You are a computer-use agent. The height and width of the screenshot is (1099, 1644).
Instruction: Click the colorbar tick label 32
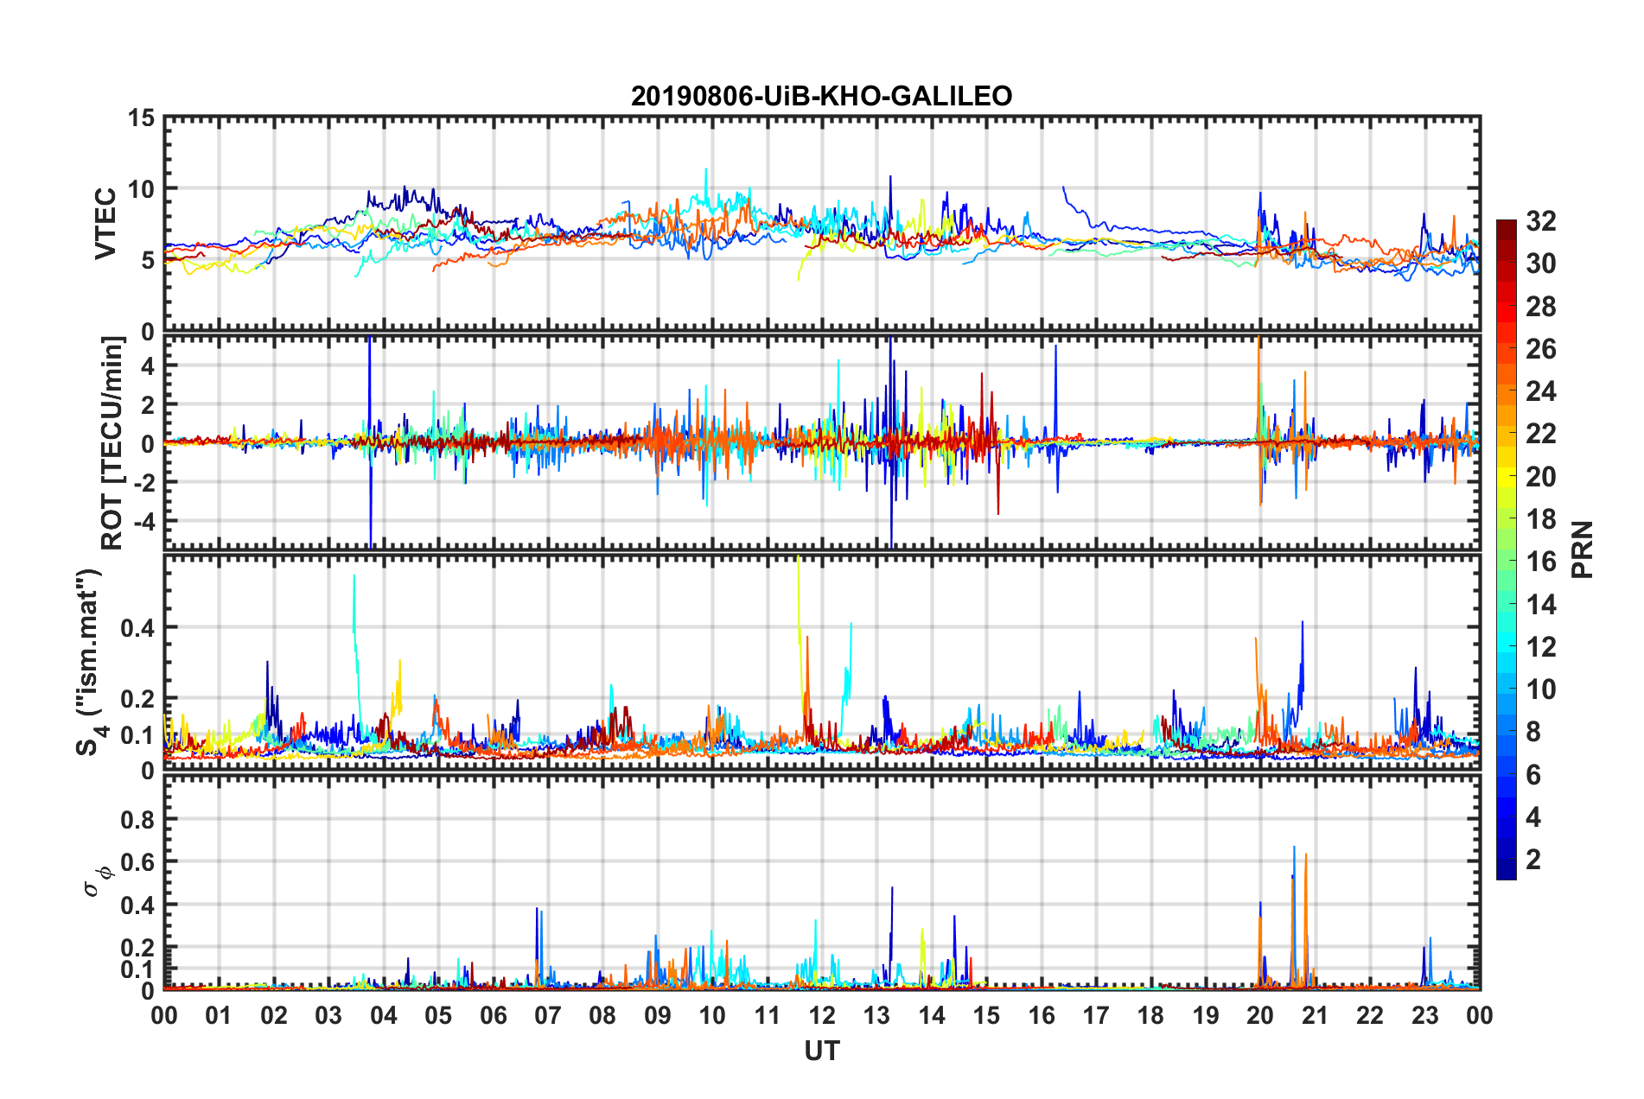[x=1540, y=221]
